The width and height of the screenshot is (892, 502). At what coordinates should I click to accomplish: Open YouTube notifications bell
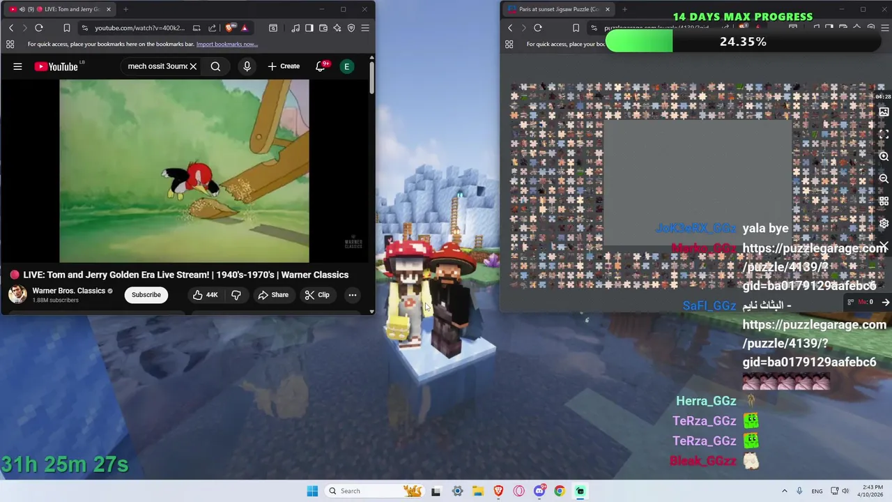pyautogui.click(x=321, y=66)
